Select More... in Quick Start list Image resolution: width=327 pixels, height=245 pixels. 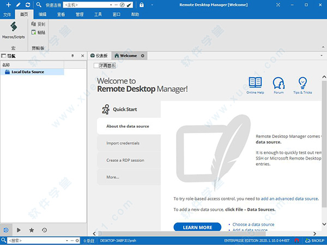pyautogui.click(x=129, y=177)
